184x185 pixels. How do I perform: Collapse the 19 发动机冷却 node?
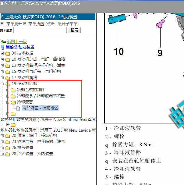(x=2, y=84)
